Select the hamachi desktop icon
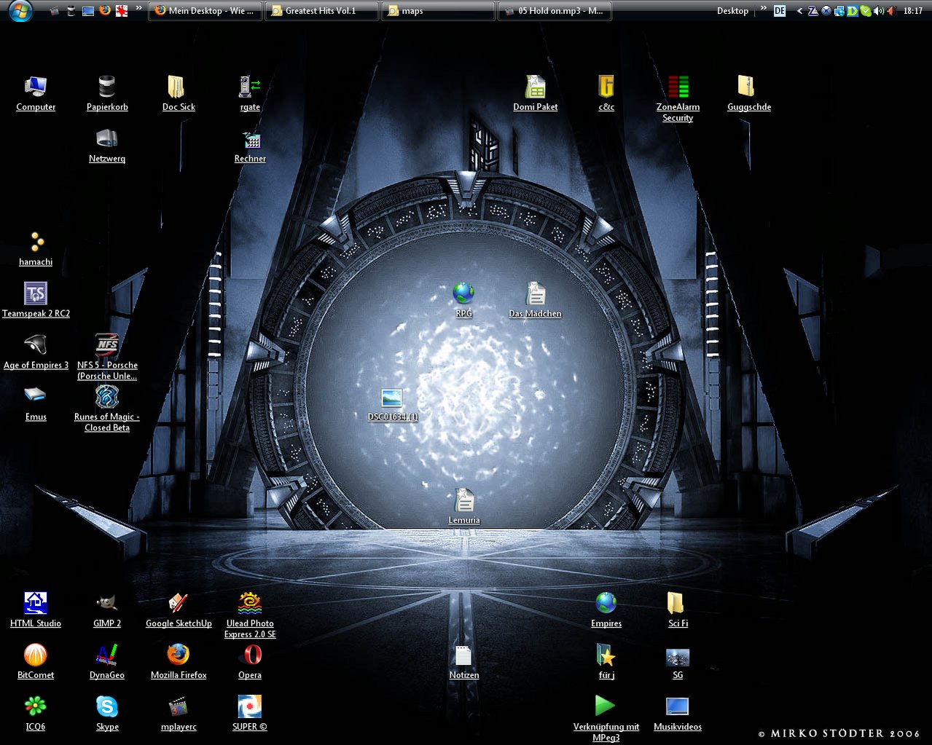Screen dimensions: 932x745 (x=36, y=243)
